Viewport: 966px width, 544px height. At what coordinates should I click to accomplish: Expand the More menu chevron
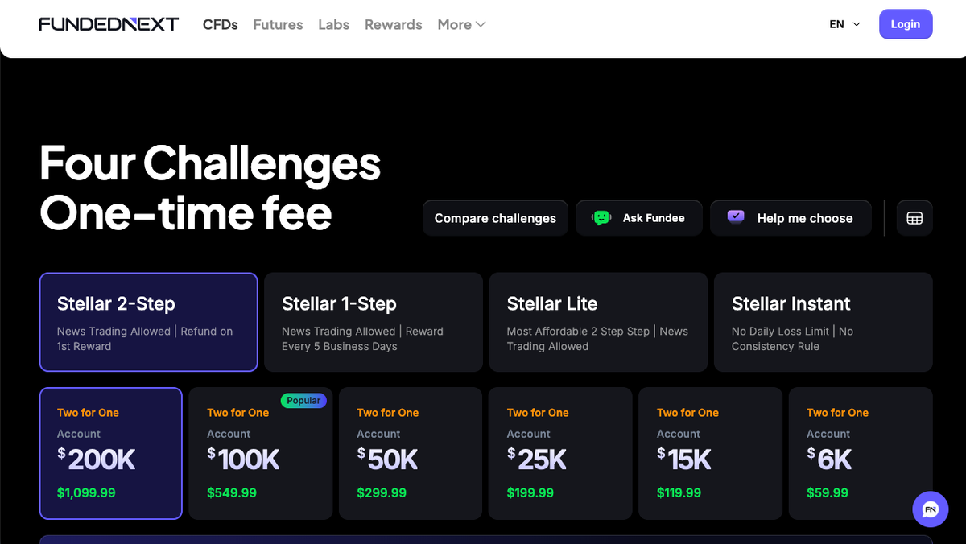click(481, 24)
